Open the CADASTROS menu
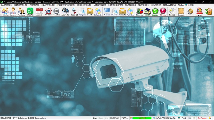Viewport: 214px width, 120px height. click(6, 5)
